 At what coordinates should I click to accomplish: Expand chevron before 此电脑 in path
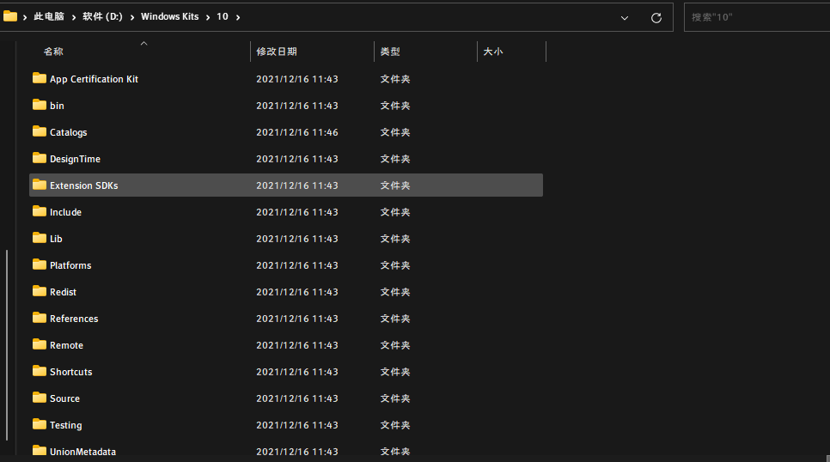[x=25, y=17]
